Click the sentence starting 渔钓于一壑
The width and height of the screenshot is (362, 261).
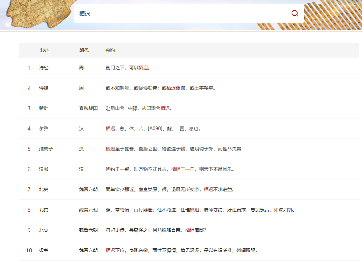(x=170, y=169)
